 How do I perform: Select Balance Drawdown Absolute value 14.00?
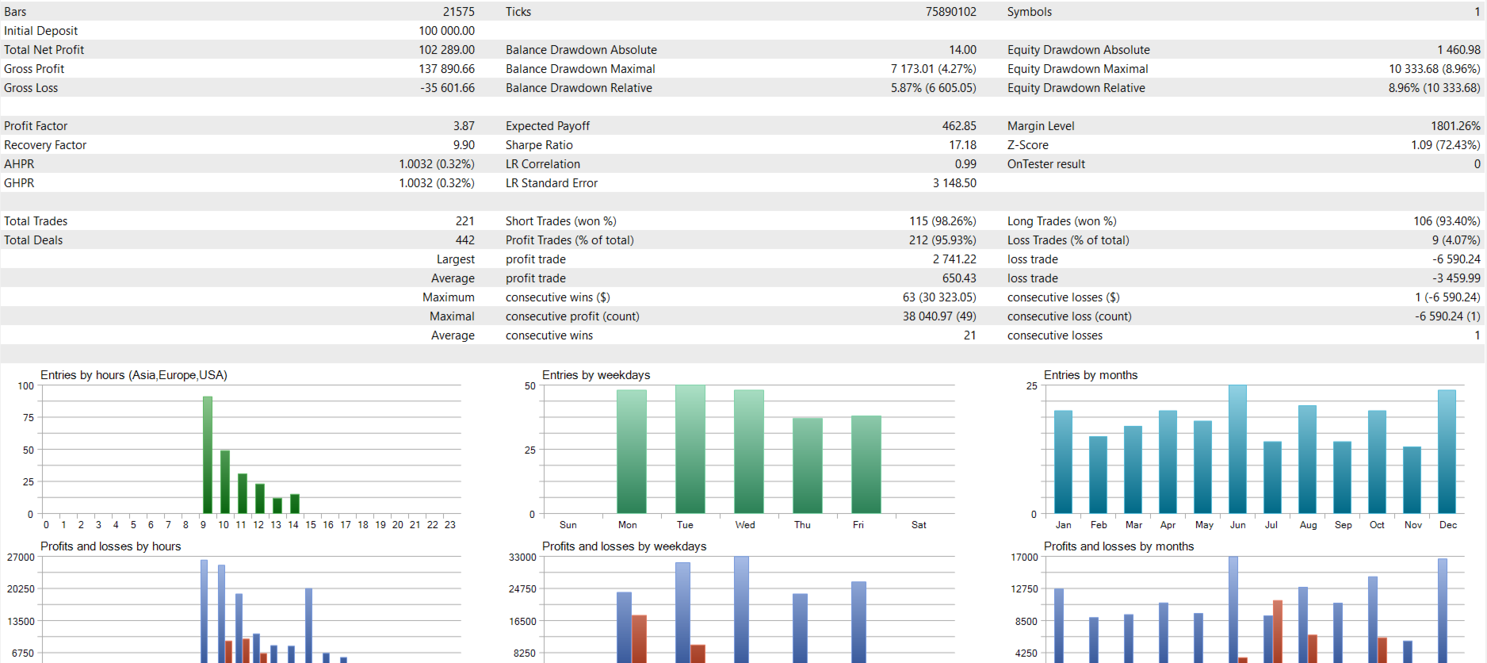click(963, 50)
